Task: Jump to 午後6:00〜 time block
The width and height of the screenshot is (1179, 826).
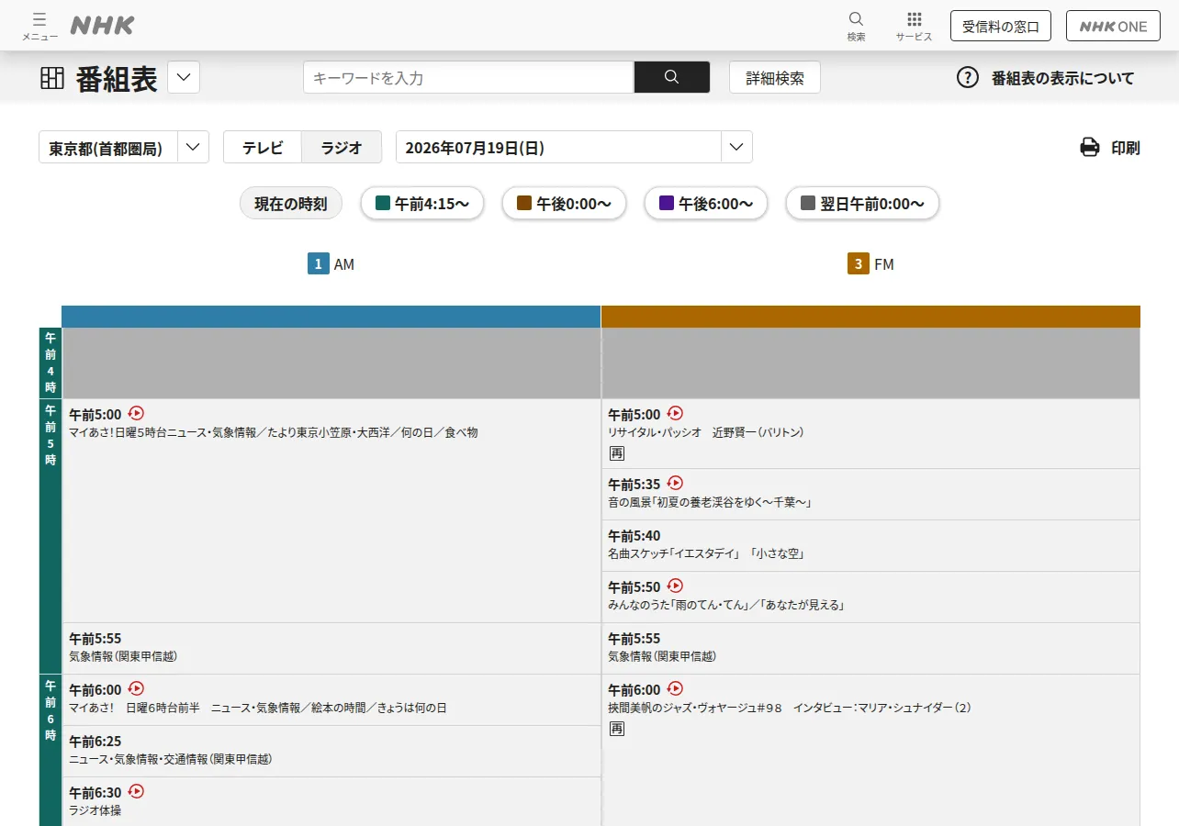Action: tap(706, 204)
